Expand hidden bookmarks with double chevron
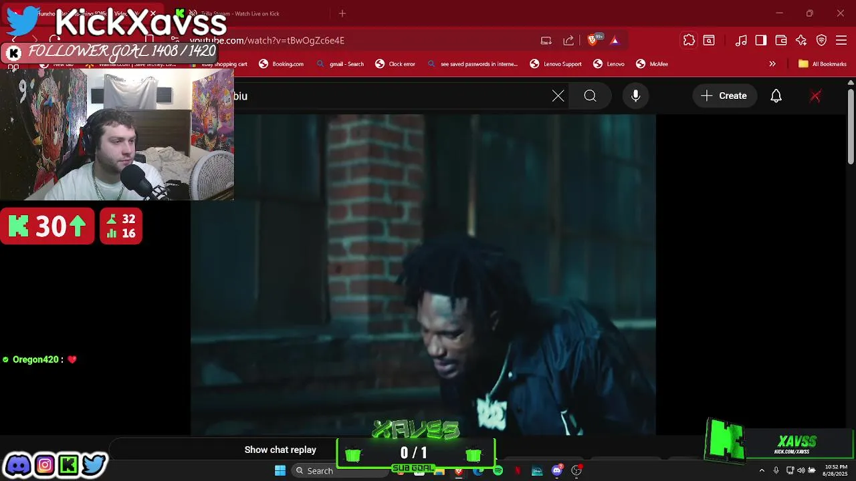 coord(772,64)
